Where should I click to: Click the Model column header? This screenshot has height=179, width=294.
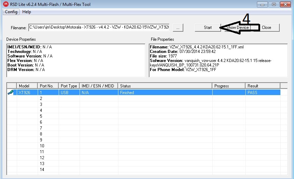click(27, 86)
